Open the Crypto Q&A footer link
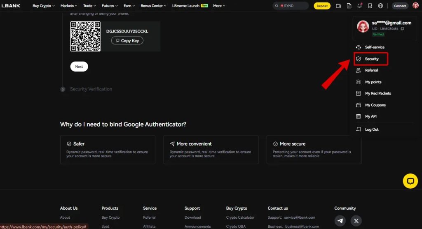Image resolution: width=422 pixels, height=229 pixels. (236, 227)
